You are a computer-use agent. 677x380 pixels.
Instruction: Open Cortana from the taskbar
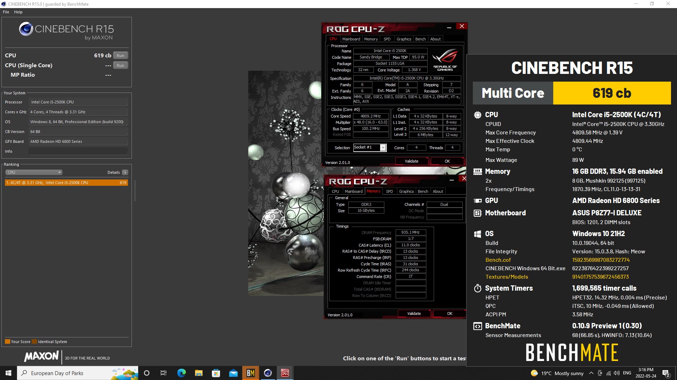147,373
